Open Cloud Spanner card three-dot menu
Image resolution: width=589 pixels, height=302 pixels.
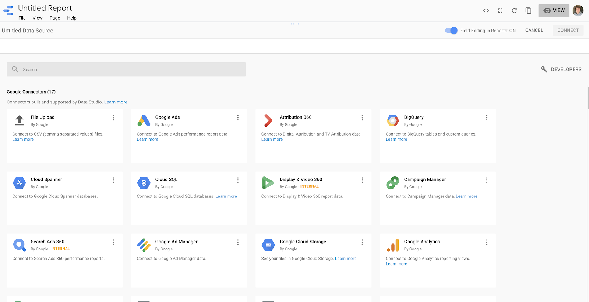pyautogui.click(x=113, y=180)
